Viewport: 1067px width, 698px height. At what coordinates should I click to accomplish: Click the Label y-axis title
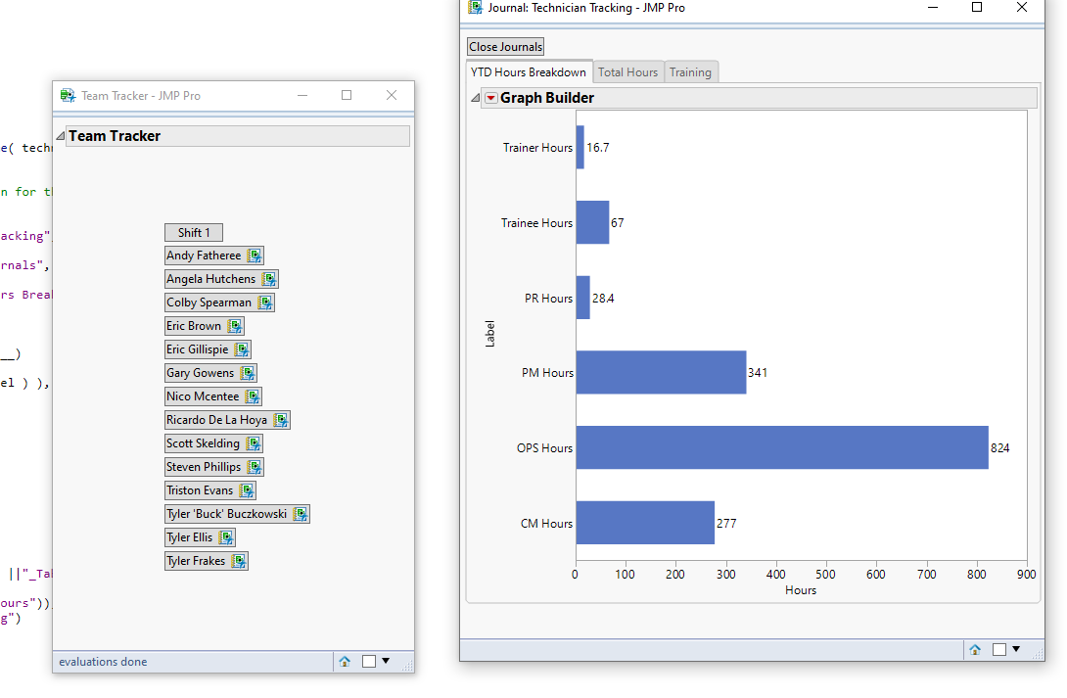(x=489, y=334)
